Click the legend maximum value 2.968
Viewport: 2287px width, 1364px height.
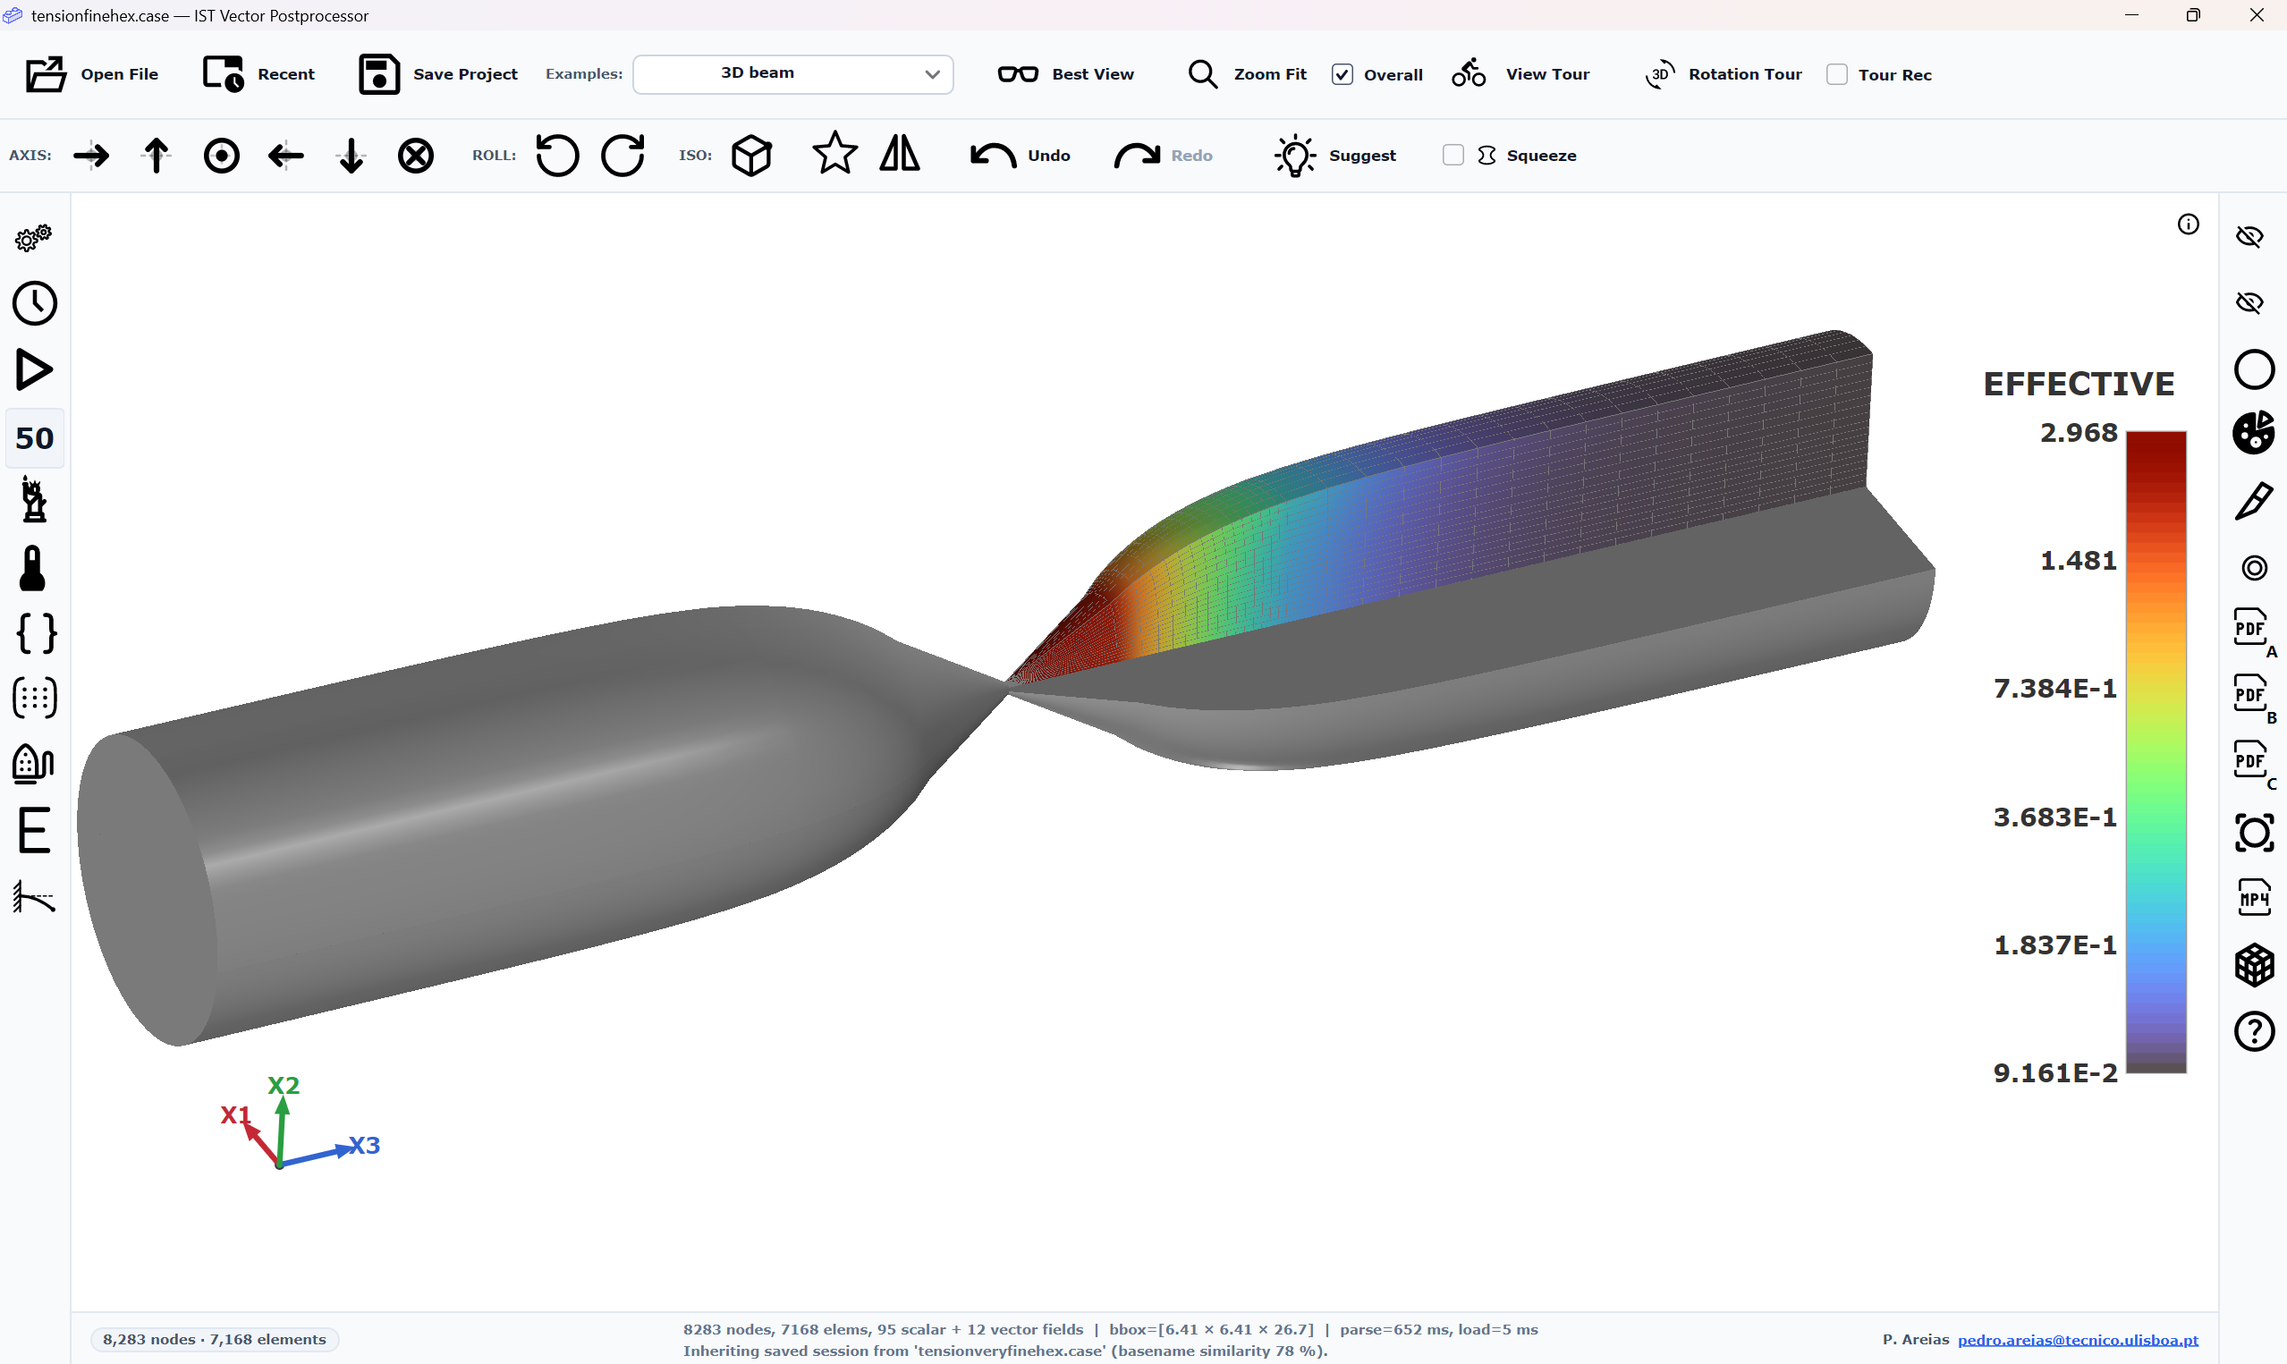tap(2079, 432)
